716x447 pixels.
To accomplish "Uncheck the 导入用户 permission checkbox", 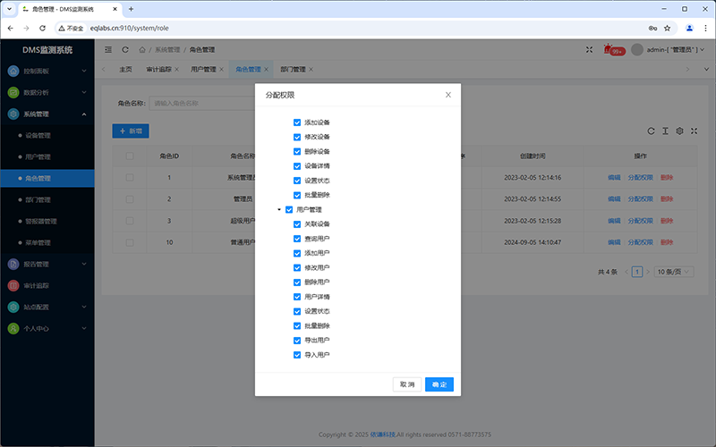I will tap(297, 355).
